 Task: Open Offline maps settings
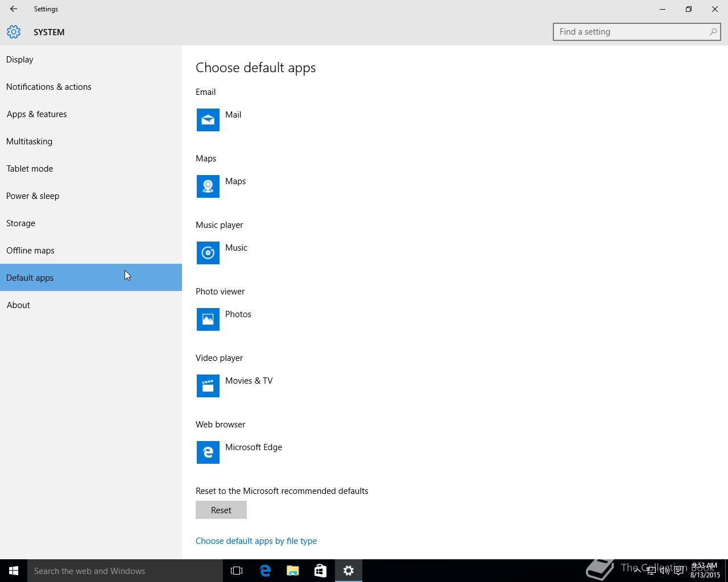(x=91, y=250)
